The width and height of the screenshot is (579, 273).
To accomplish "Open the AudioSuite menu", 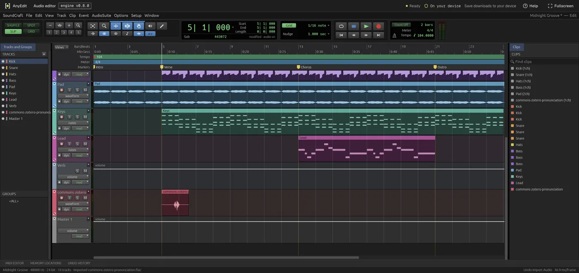I will 101,15.
